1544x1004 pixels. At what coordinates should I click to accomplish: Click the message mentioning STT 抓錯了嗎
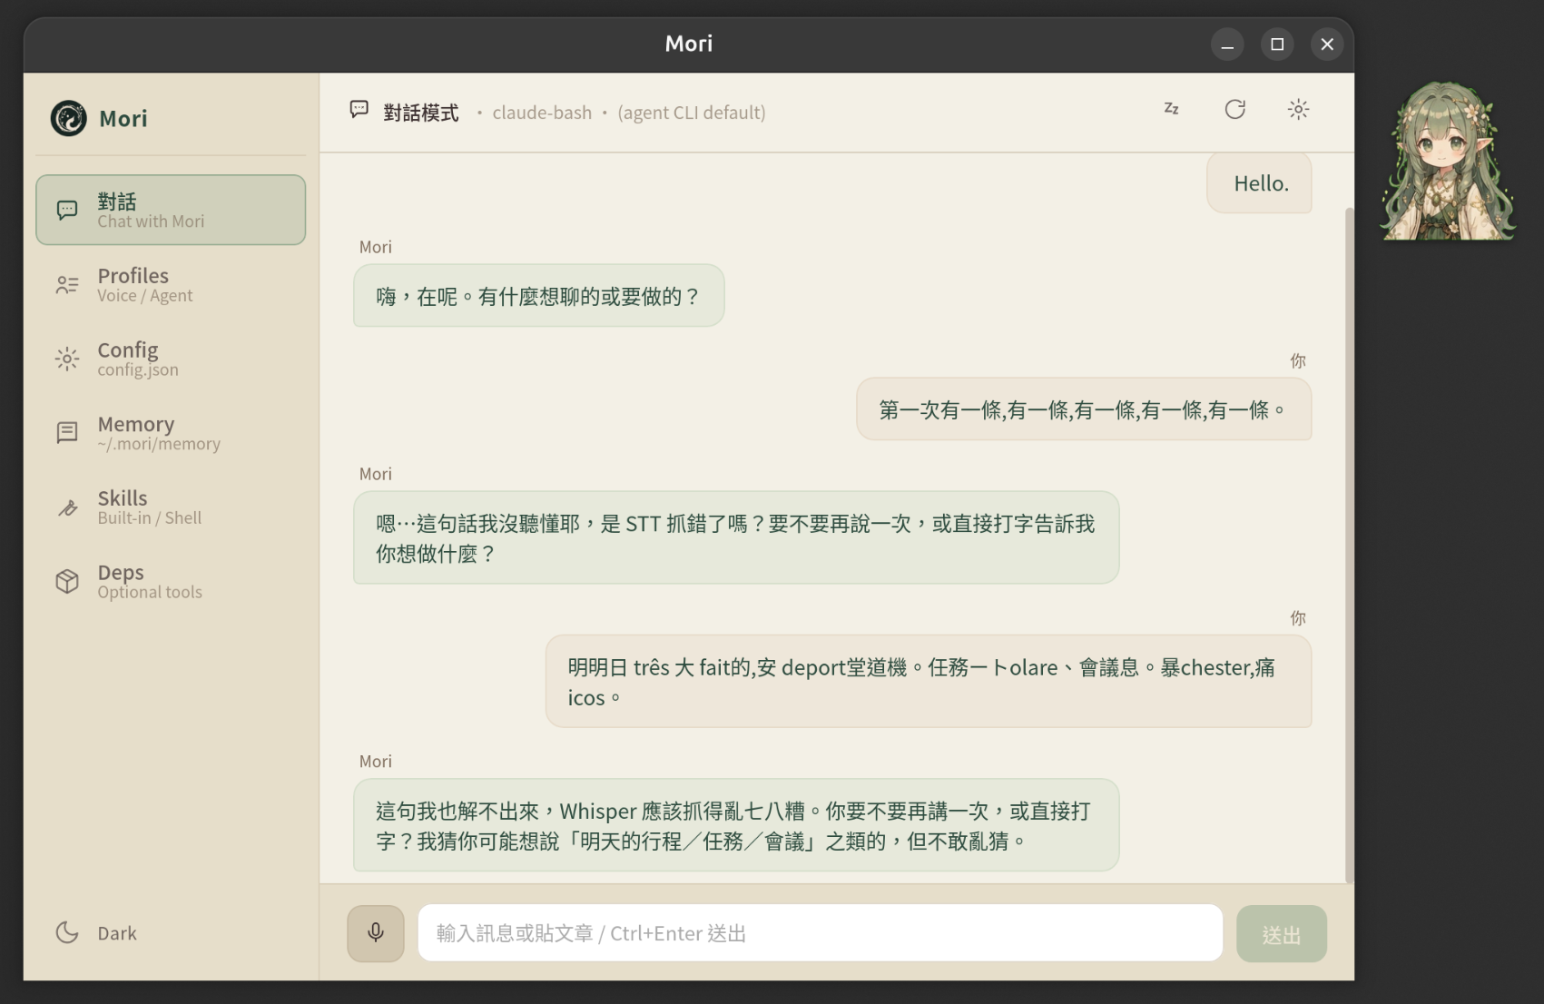pos(736,537)
